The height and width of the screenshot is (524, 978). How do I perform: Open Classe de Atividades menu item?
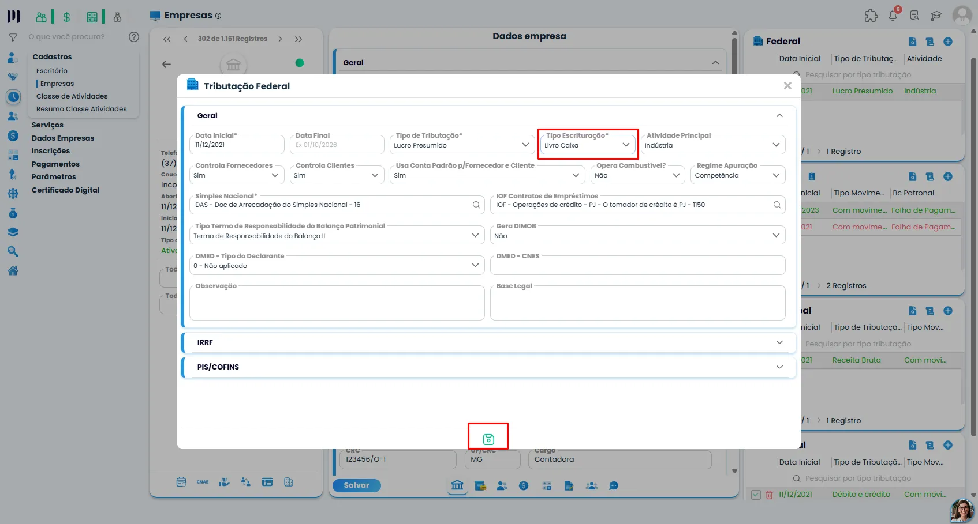(72, 96)
